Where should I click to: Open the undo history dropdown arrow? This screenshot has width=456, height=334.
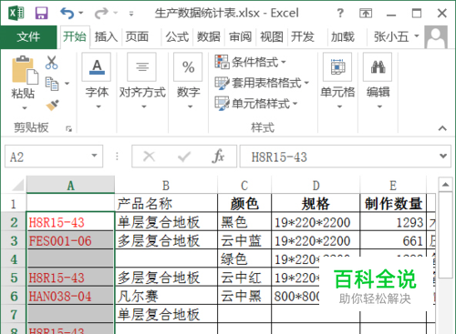click(81, 13)
